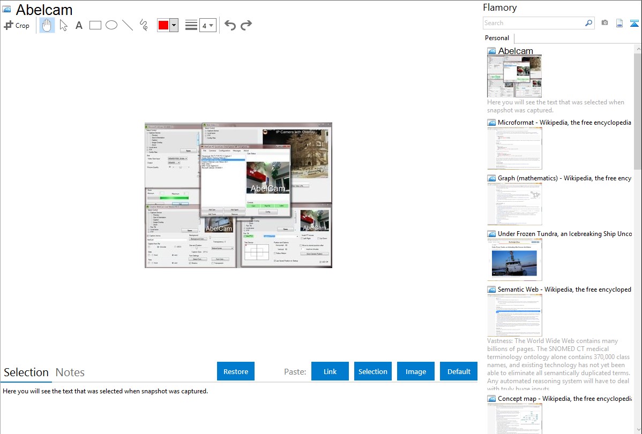Paste as Link button

coord(330,371)
